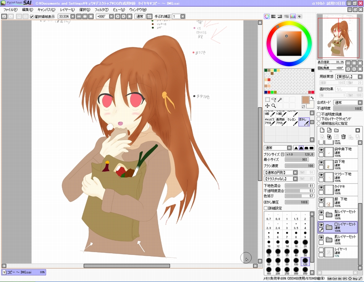Open the ファイル(F) menu

pos(11,10)
